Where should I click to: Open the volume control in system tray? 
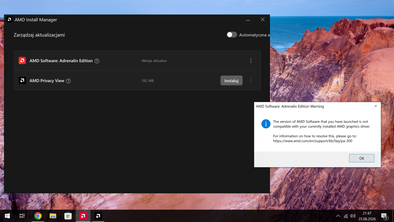click(353, 216)
